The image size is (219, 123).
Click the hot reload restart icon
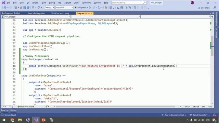click(99, 8)
